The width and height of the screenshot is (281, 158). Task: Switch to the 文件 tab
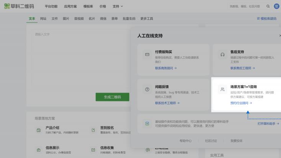[55, 19]
